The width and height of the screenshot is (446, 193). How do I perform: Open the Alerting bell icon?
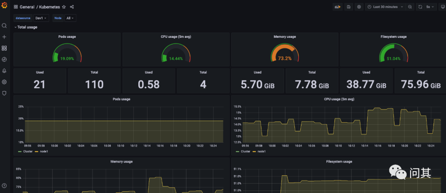(x=4, y=71)
